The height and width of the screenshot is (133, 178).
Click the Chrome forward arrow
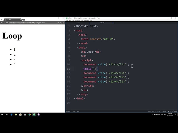coord(4,23)
